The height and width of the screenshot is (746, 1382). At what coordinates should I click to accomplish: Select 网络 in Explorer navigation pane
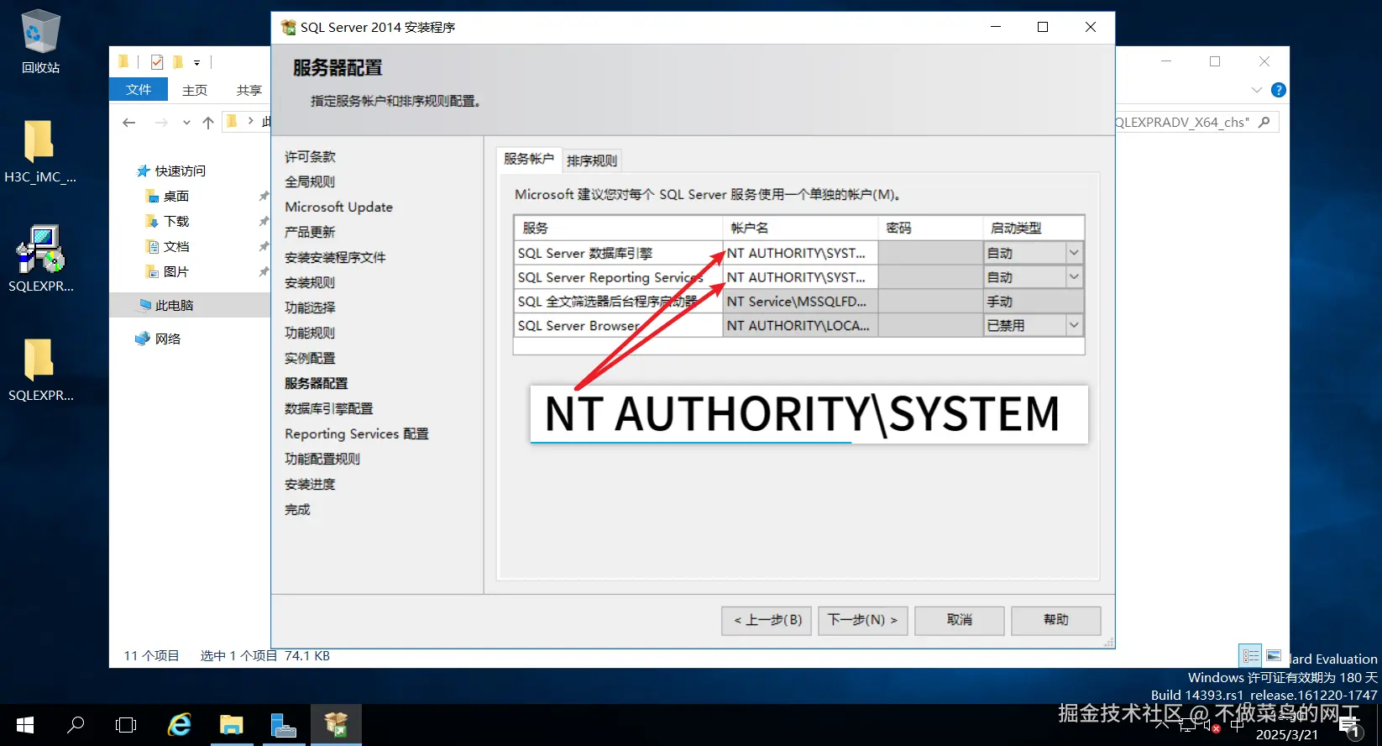point(167,339)
